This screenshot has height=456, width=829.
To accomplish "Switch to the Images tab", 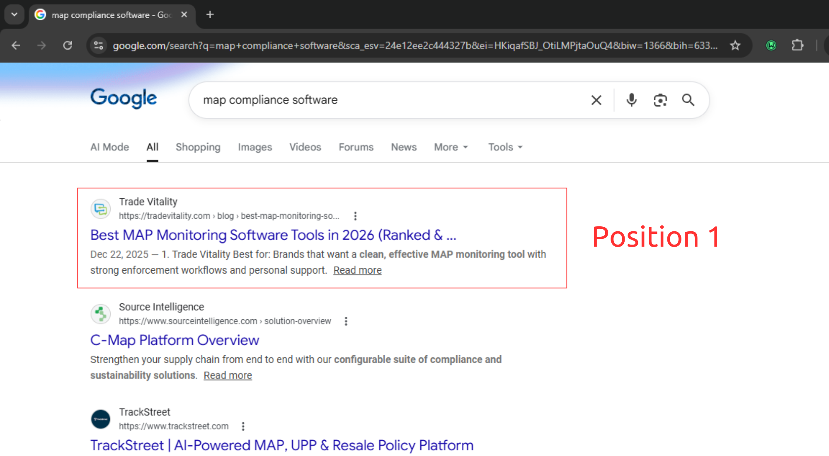I will (x=255, y=147).
